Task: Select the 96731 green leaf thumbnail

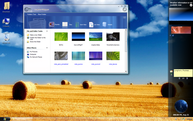Action: click(61, 37)
